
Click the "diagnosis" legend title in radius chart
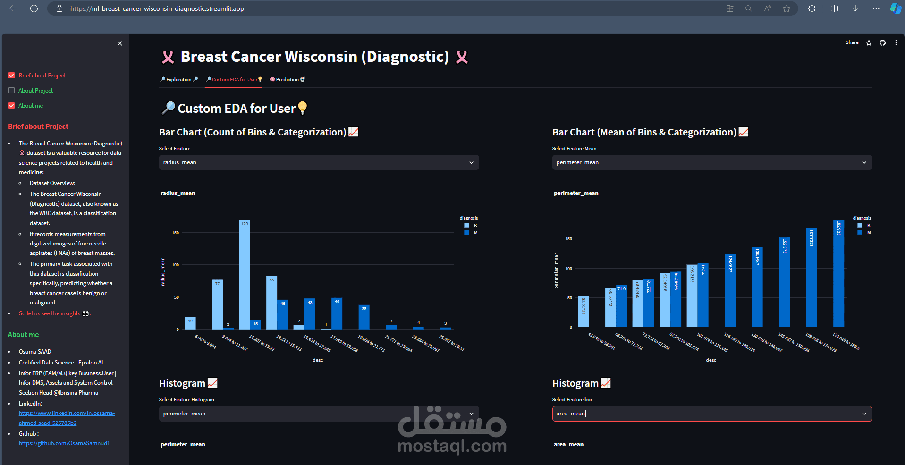(x=469, y=218)
